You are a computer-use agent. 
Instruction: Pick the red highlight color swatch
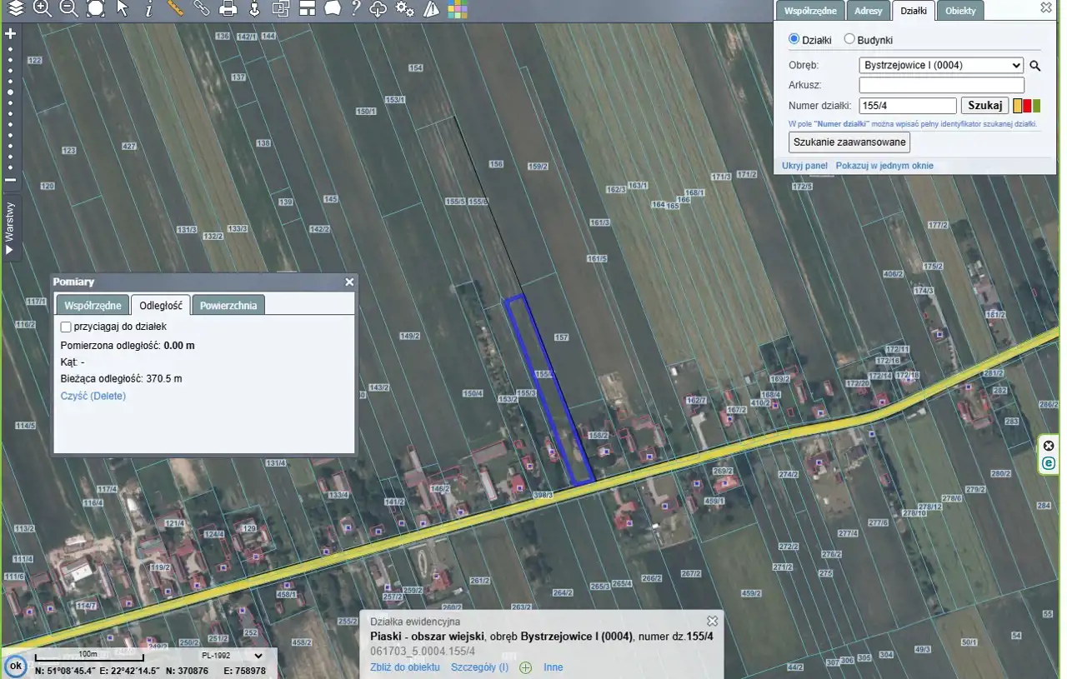[x=1027, y=106]
